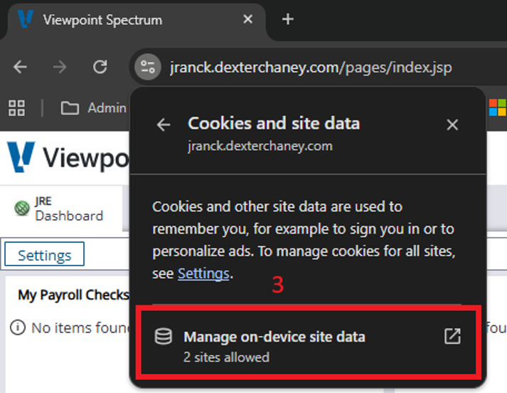The width and height of the screenshot is (507, 393).
Task: Click the address bar URL
Action: [311, 68]
